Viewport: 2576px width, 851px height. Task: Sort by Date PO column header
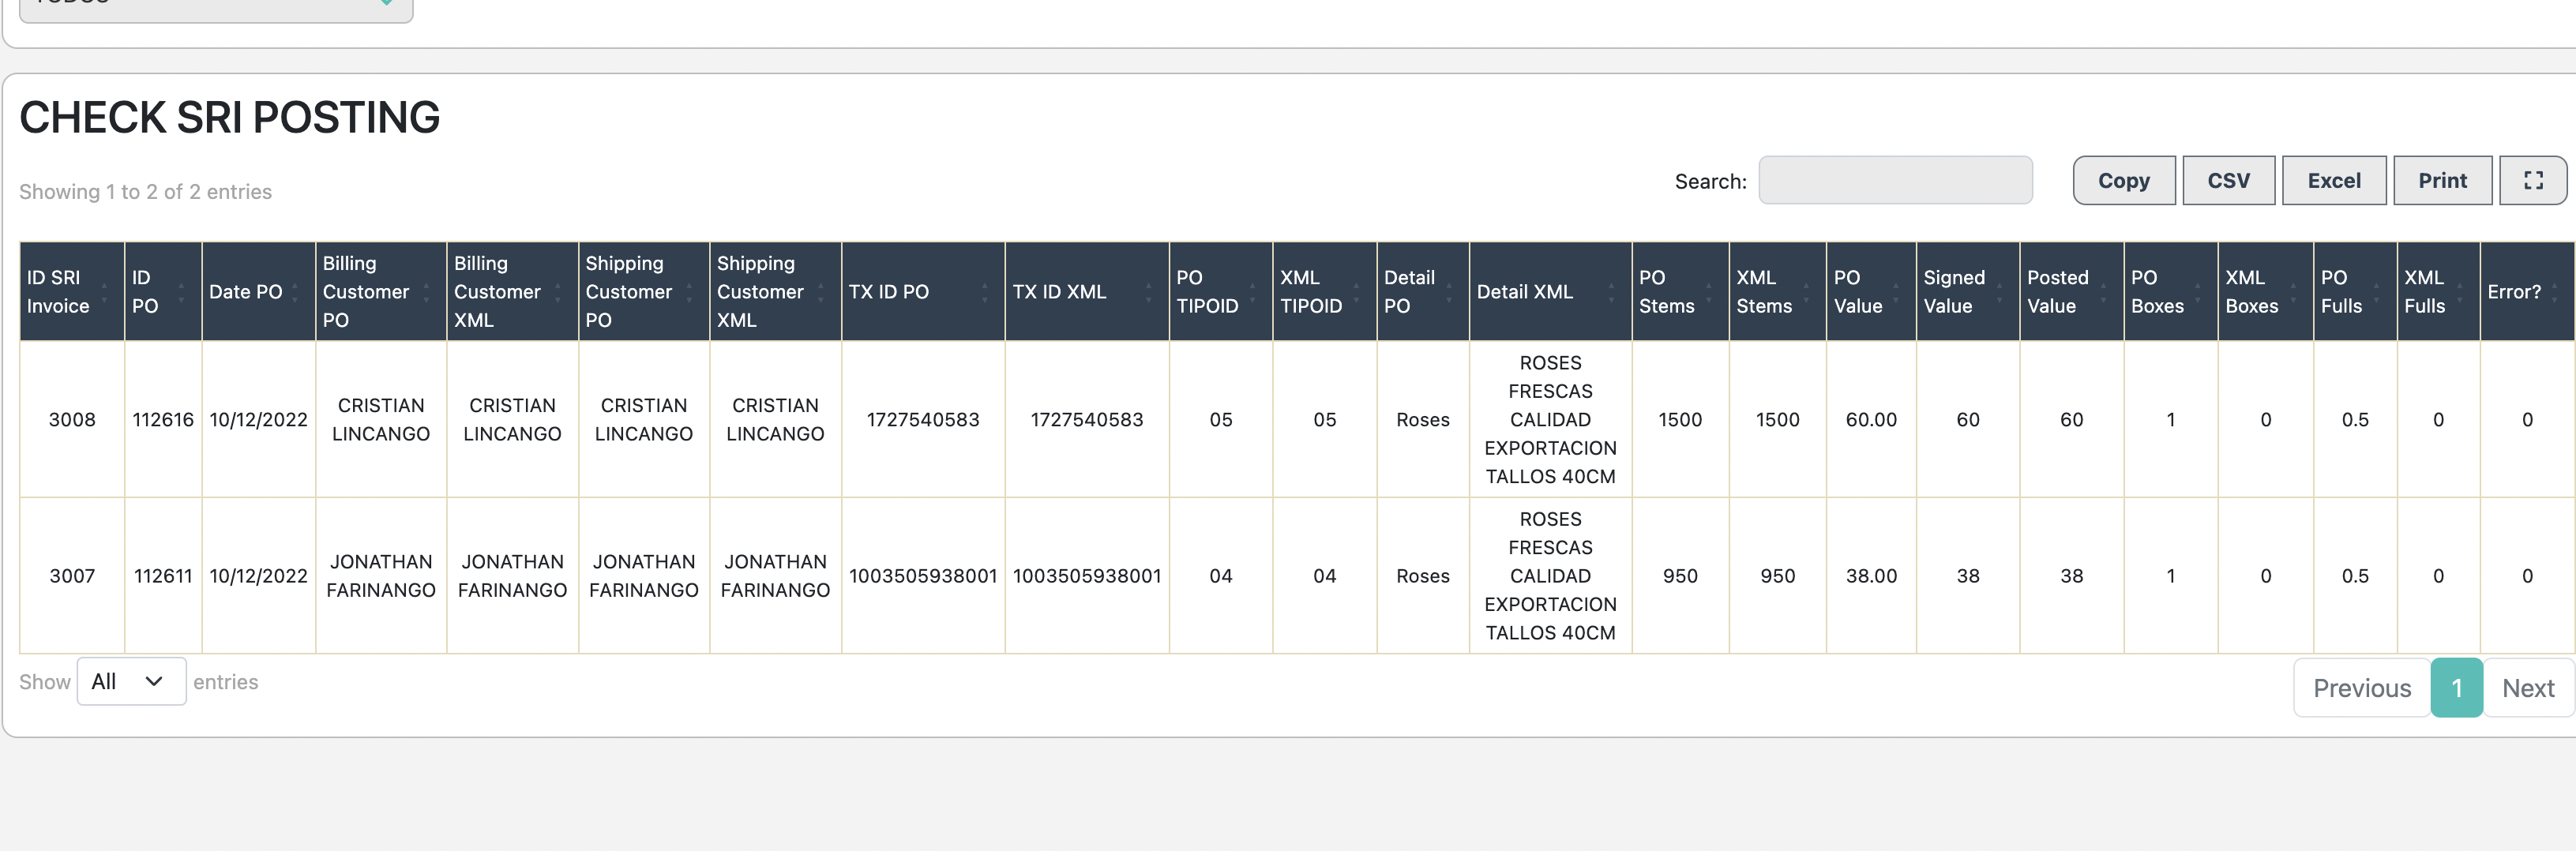258,291
